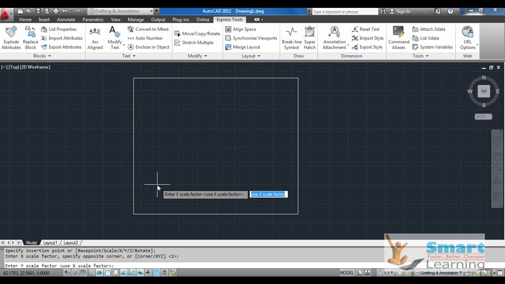Click Import Attributes

click(x=62, y=38)
